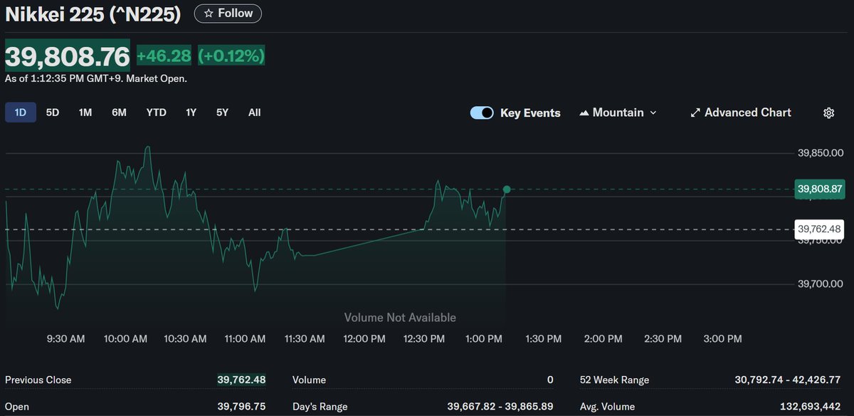Toggle the Key Events switch

tap(482, 113)
